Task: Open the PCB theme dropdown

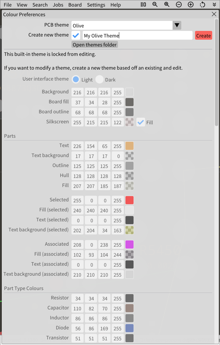Action: click(122, 25)
